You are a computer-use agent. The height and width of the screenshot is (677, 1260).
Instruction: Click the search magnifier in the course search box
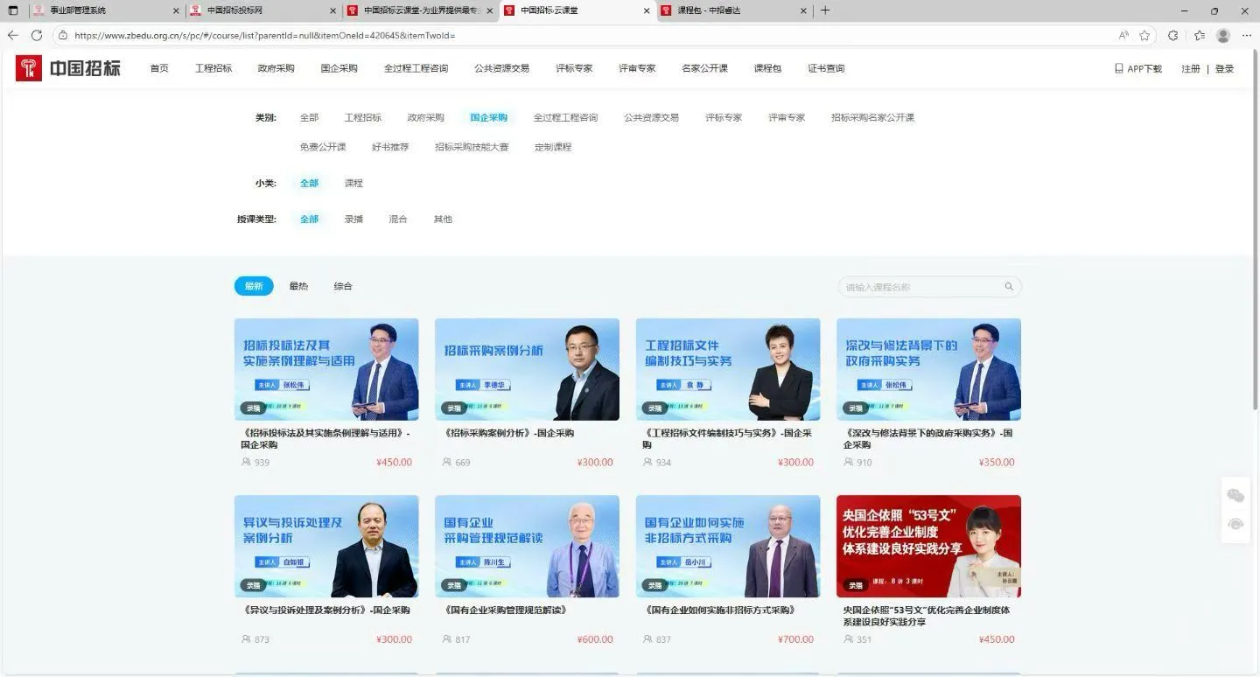point(1008,286)
